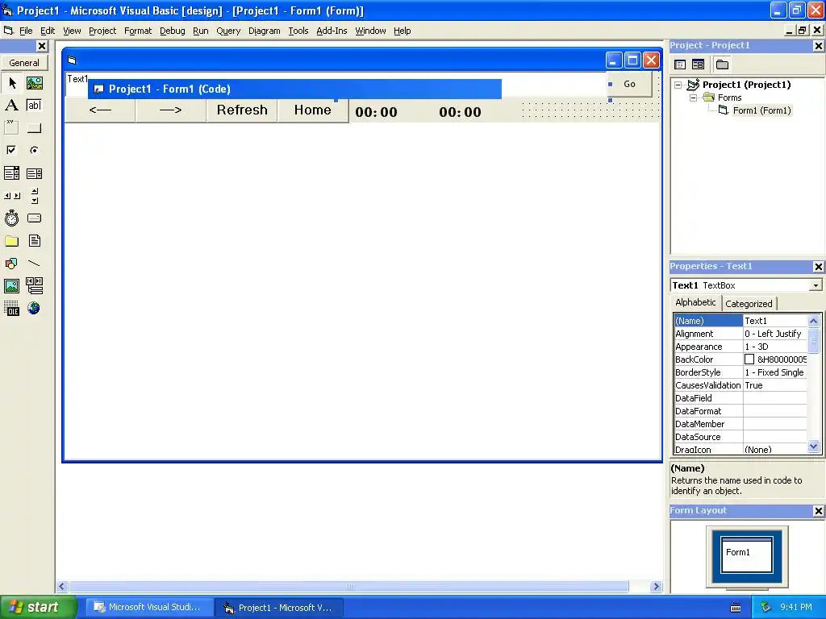Pick the Line control tool
This screenshot has height=619, width=826.
point(34,264)
